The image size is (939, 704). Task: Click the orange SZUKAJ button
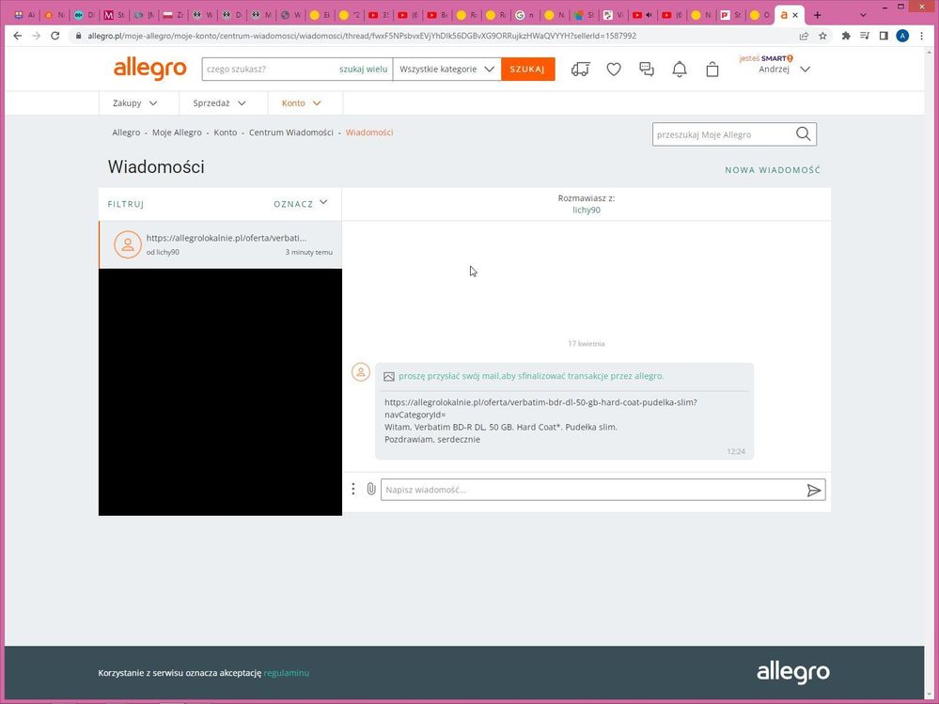[527, 69]
